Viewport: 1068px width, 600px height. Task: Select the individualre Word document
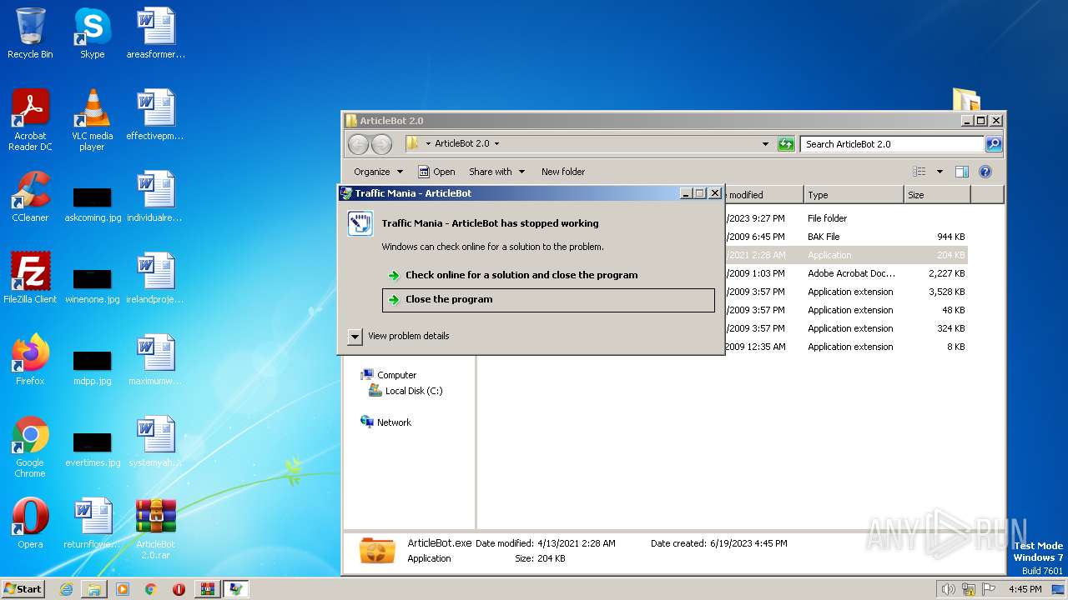(x=155, y=197)
